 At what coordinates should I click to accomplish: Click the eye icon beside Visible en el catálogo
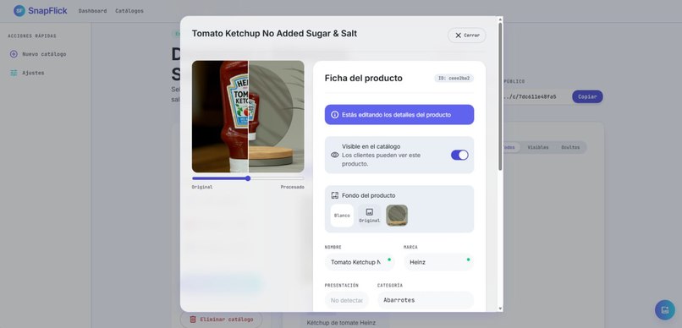point(334,155)
